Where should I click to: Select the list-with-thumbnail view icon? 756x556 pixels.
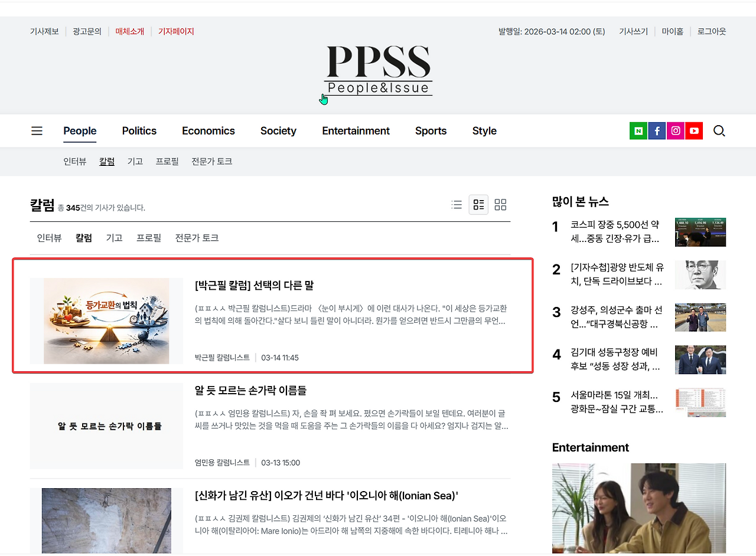point(478,205)
